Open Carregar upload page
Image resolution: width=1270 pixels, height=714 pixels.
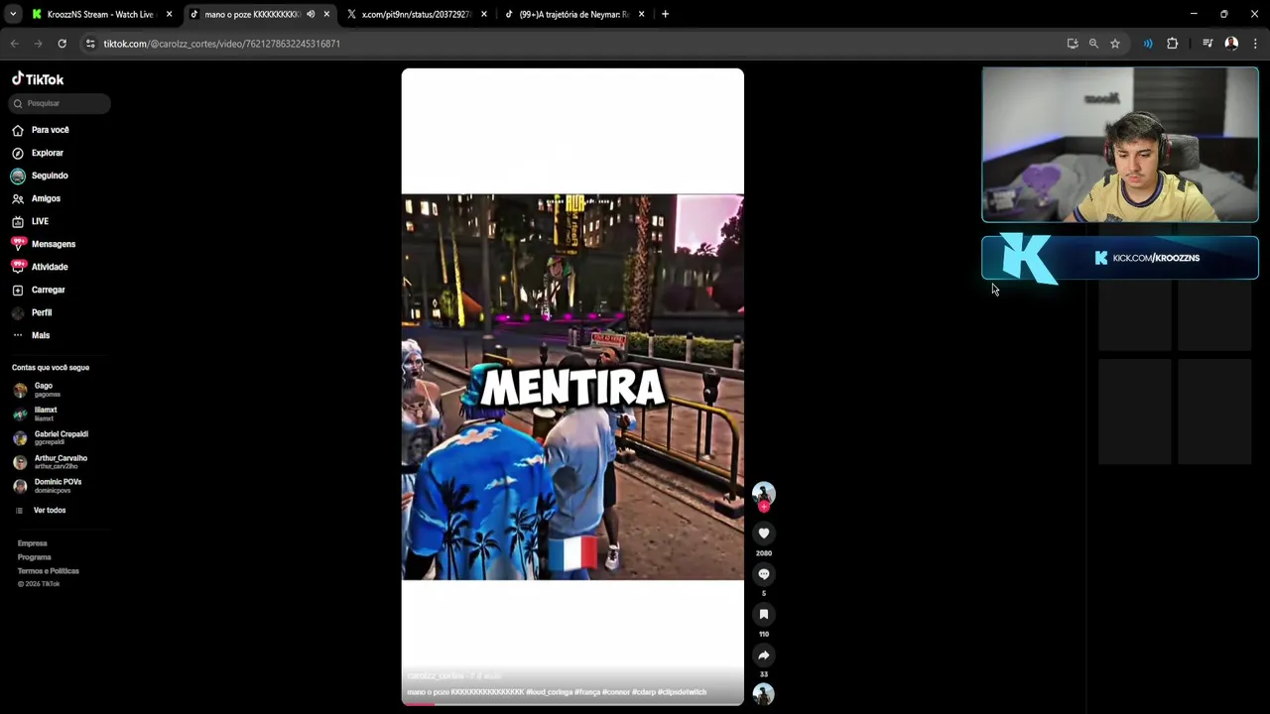click(48, 290)
